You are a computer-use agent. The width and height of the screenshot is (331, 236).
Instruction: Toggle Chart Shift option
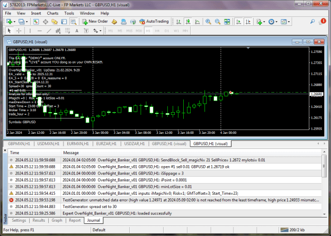pyautogui.click(x=248, y=22)
